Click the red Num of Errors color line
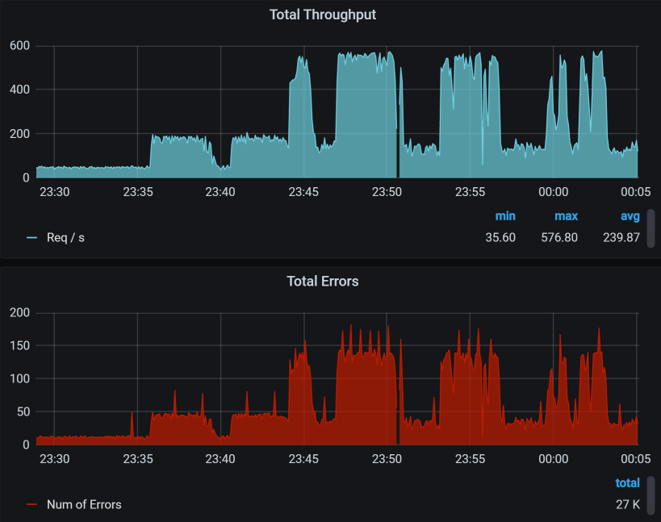Screen dimensions: 661x522 tap(32, 504)
